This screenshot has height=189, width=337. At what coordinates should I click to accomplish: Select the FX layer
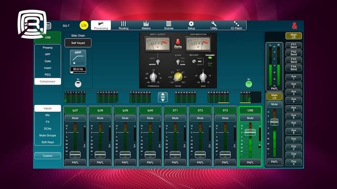pyautogui.click(x=47, y=122)
